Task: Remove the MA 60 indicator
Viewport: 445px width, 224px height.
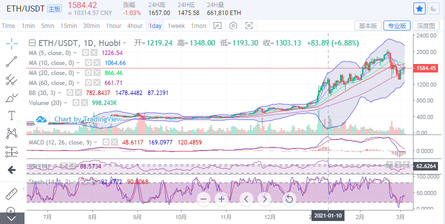Action: click(x=97, y=83)
